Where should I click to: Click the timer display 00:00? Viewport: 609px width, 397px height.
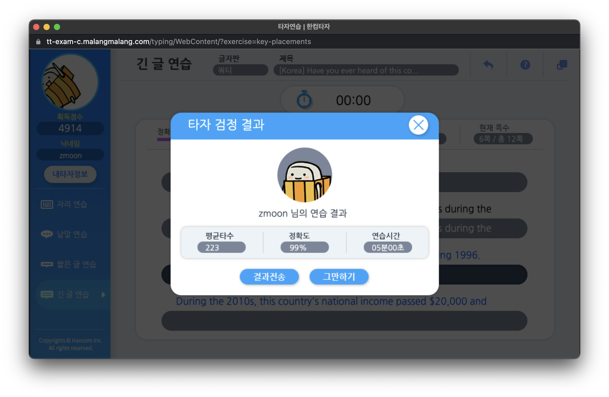(353, 101)
